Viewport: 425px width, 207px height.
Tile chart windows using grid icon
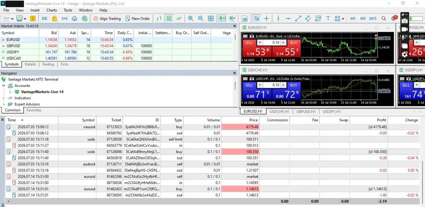tap(211, 18)
